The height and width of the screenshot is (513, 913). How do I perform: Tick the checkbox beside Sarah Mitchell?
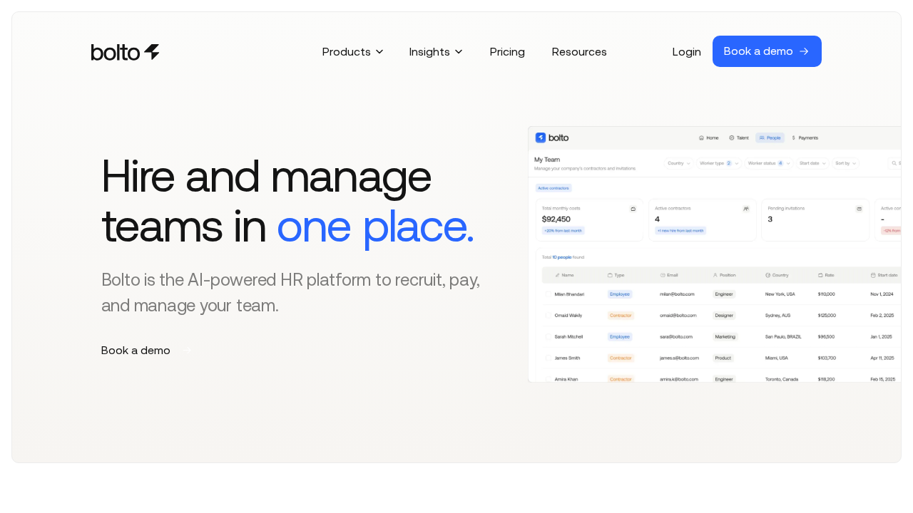point(549,336)
